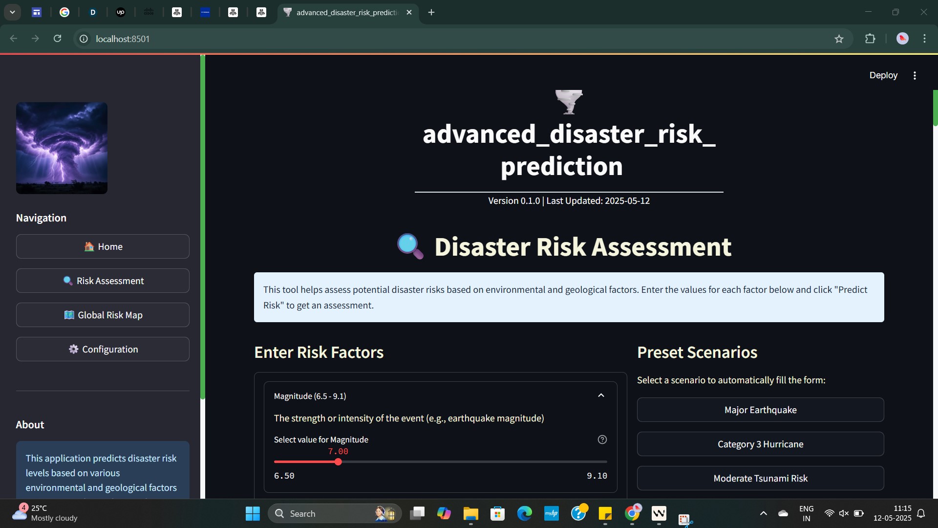
Task: Show hidden system tray icons chevron
Action: click(763, 513)
